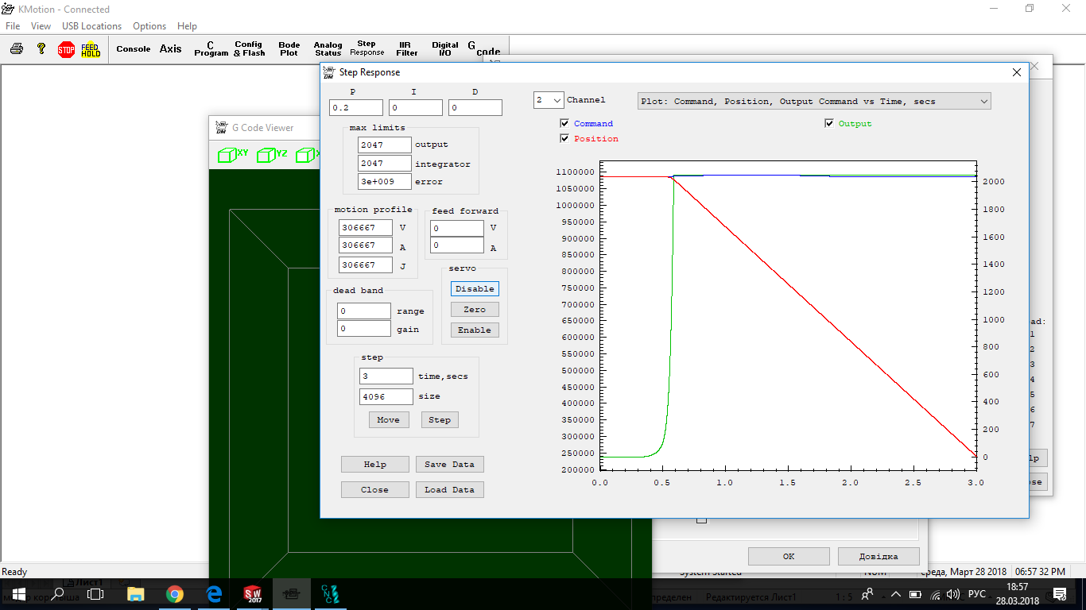Screen dimensions: 1086x610
Task: Toggle the Command plot checkbox
Action: coord(564,124)
